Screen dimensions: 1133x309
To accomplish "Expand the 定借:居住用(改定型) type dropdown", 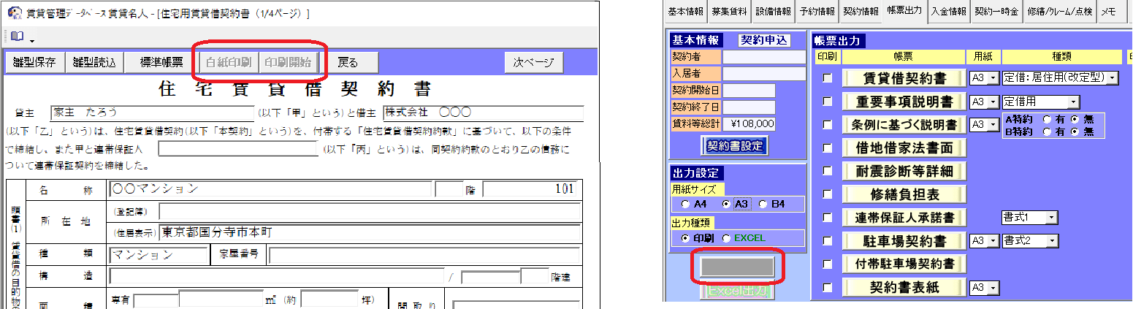I will (1113, 78).
